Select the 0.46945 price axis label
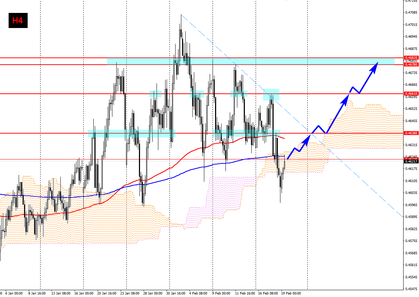This screenshot has width=419, height=297. (x=411, y=37)
